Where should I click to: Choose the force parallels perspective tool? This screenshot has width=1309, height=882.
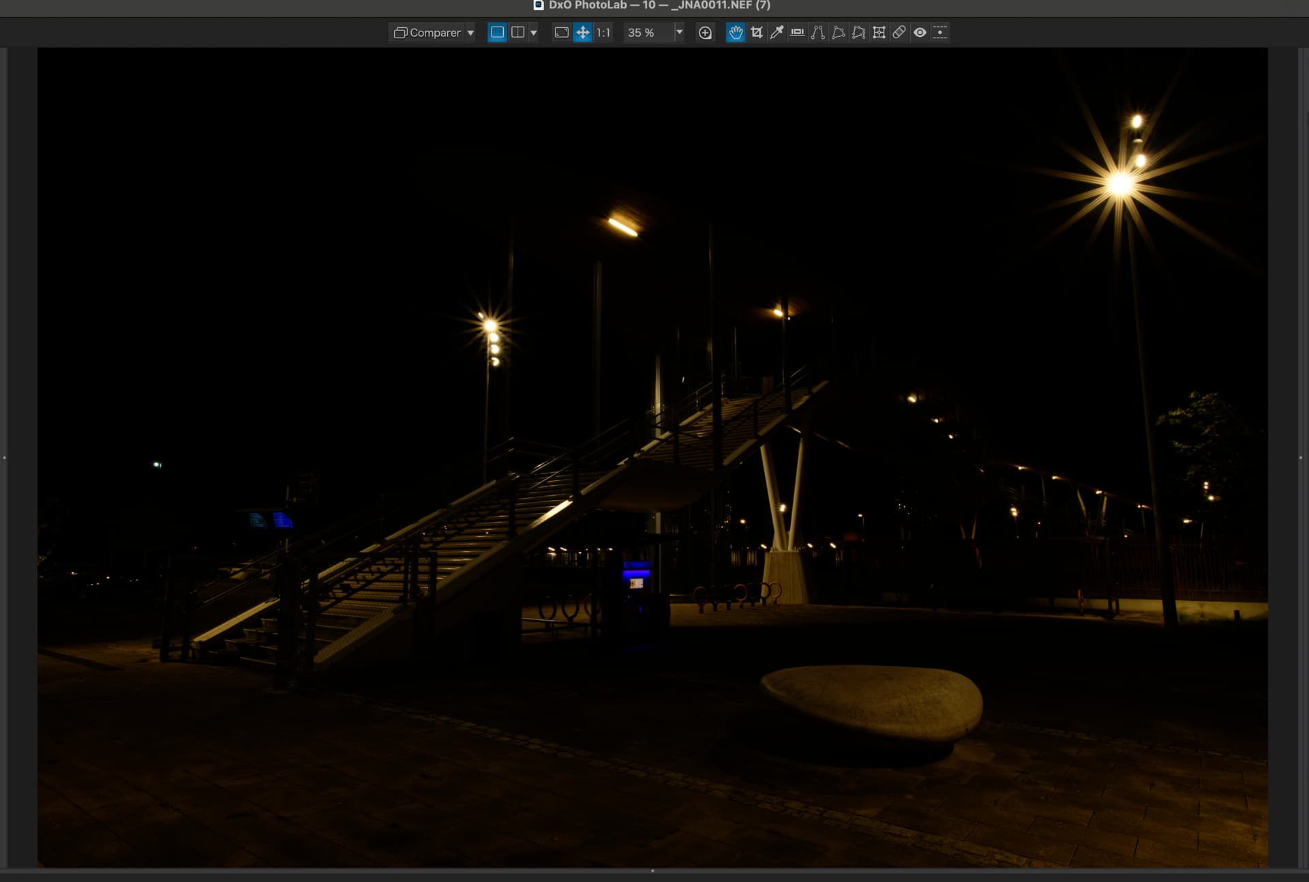tap(817, 32)
